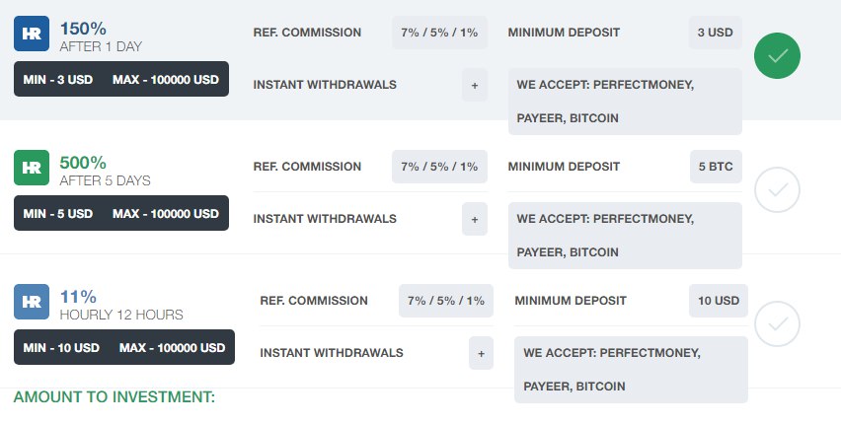The width and height of the screenshot is (841, 424).
Task: Select the 150% after 1 day plan checkmark
Action: coord(777,56)
